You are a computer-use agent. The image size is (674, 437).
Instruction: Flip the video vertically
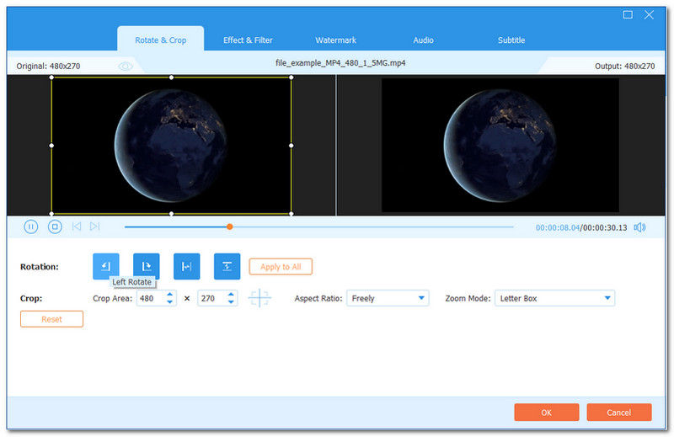(227, 266)
